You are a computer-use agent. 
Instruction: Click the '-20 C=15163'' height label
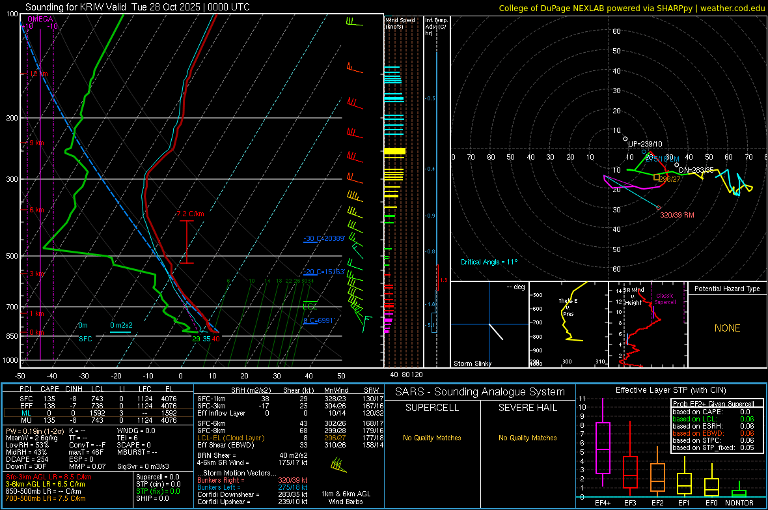click(324, 272)
